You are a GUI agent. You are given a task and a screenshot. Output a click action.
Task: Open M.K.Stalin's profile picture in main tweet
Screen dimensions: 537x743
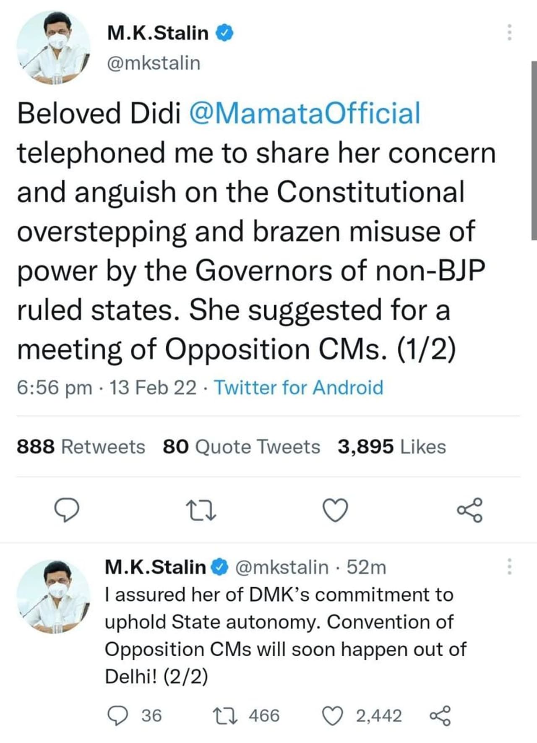pyautogui.click(x=53, y=47)
